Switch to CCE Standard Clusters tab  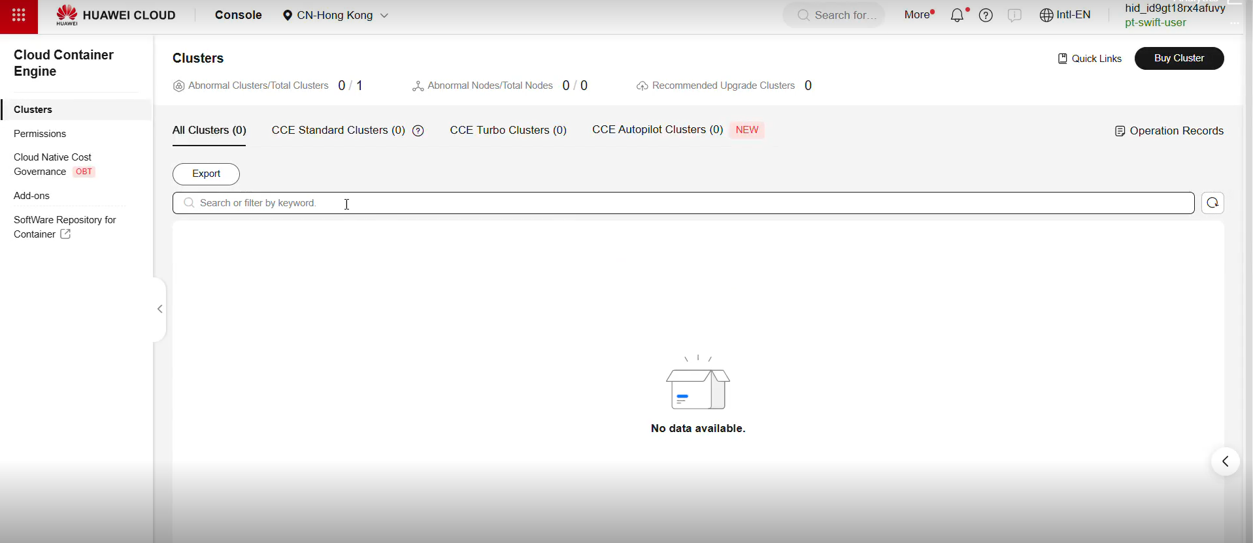click(339, 131)
